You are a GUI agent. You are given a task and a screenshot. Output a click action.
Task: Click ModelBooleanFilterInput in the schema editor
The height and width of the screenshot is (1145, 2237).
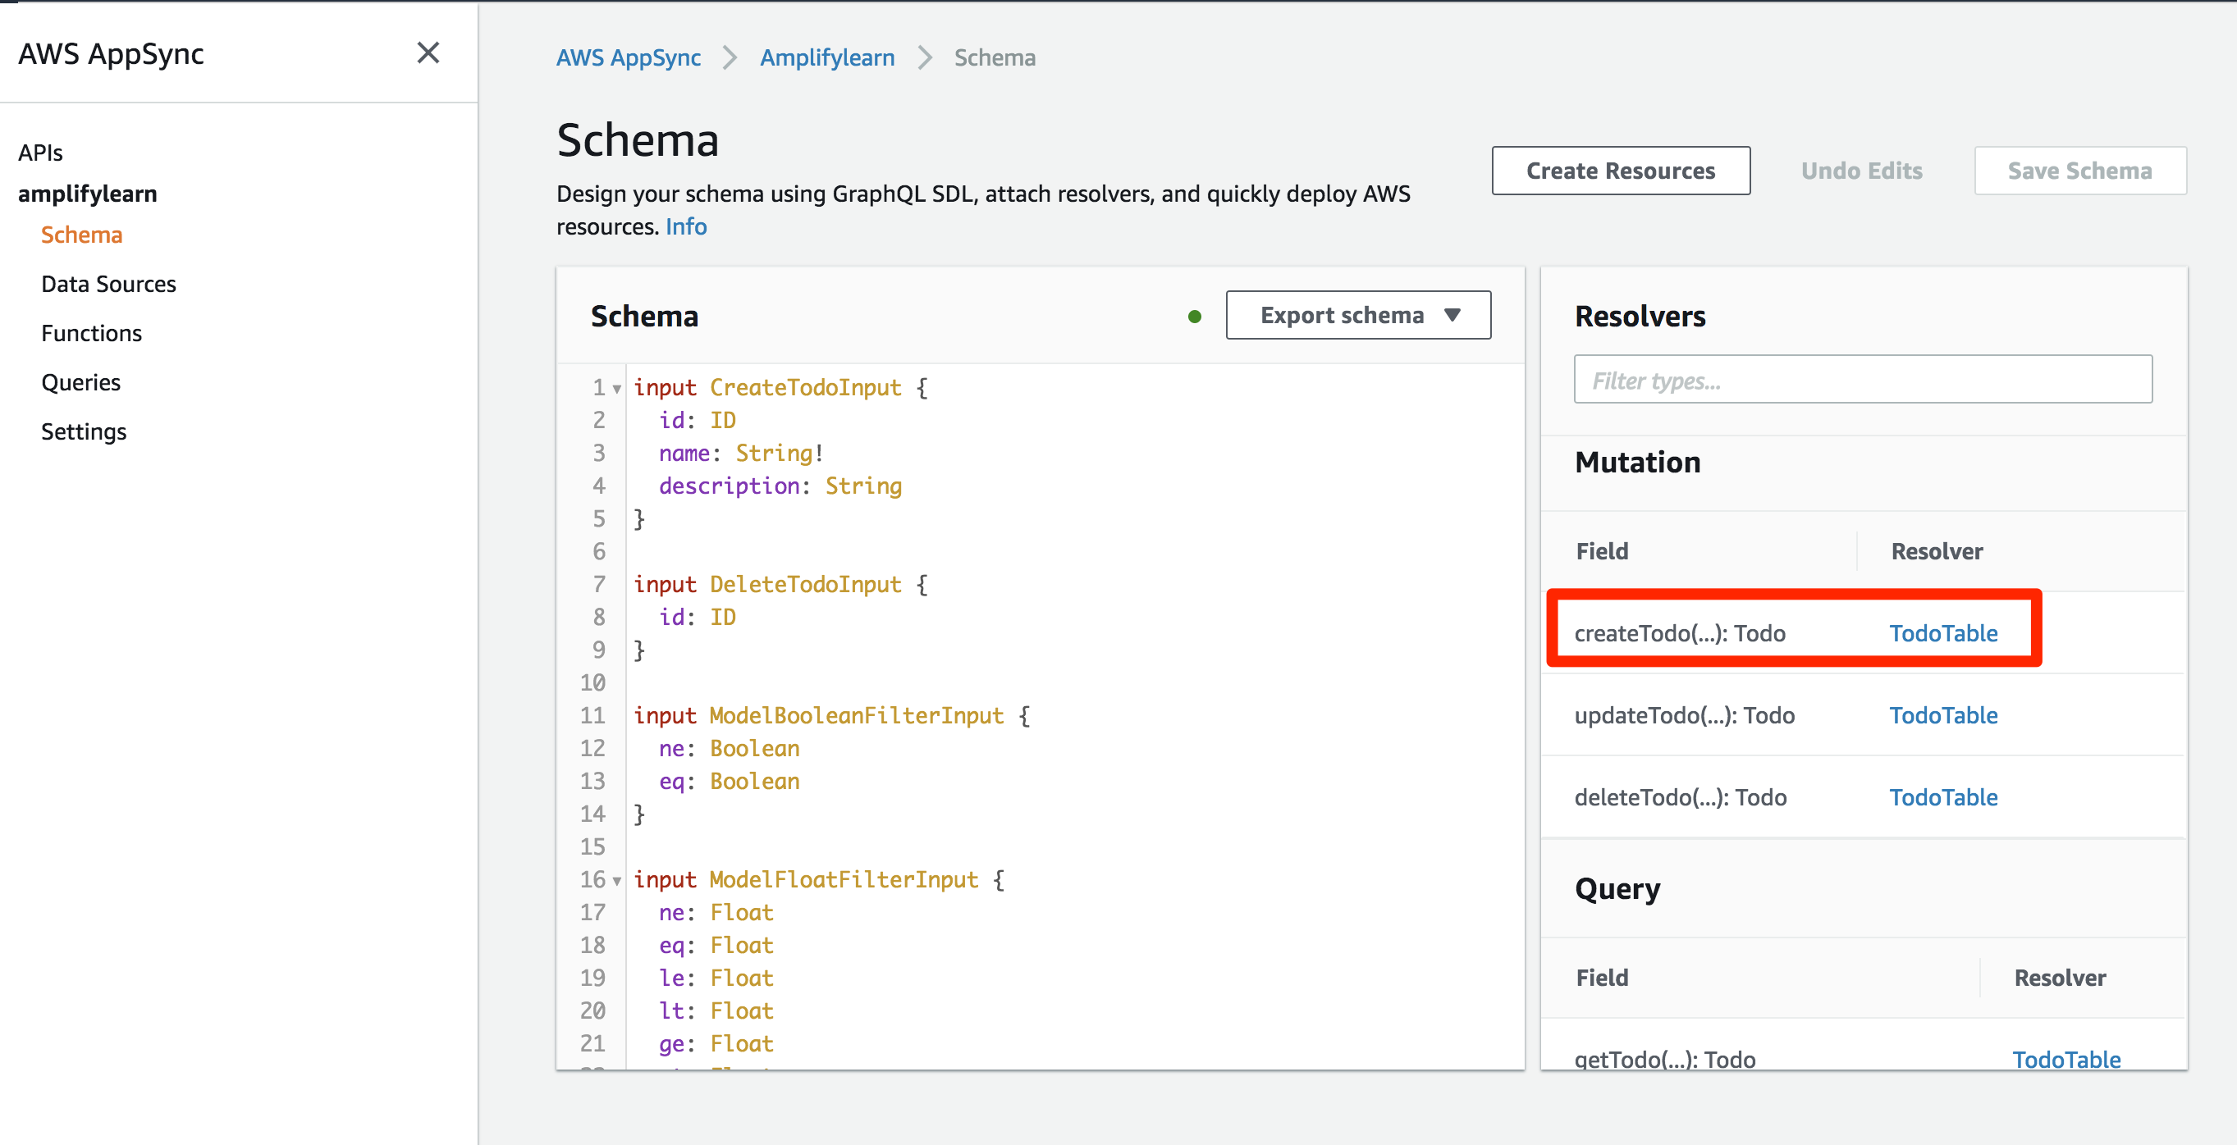pyautogui.click(x=856, y=715)
